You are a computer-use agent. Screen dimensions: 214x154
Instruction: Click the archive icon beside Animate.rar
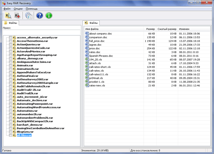[x=14, y=65]
